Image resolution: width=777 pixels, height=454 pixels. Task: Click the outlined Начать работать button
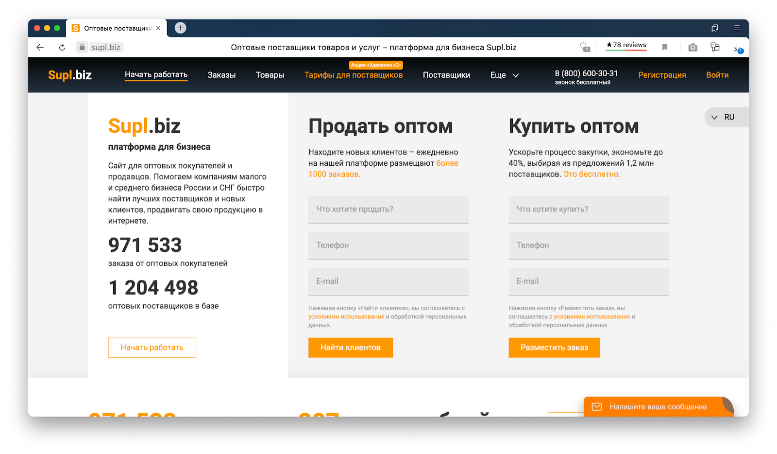click(x=152, y=348)
